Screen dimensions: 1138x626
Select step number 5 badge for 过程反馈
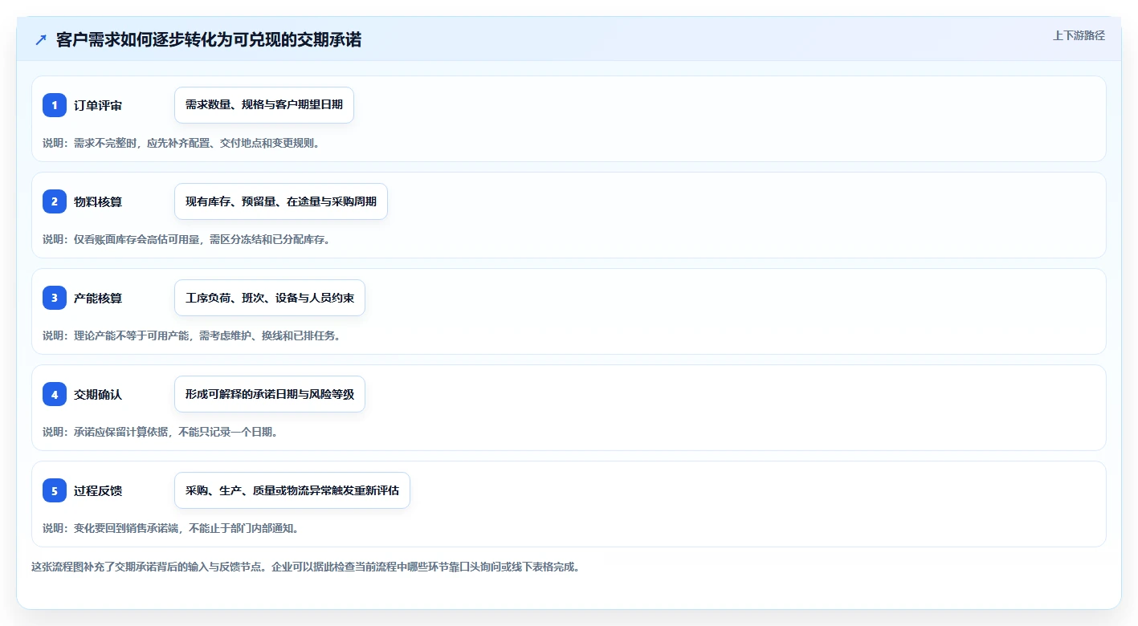pyautogui.click(x=55, y=490)
